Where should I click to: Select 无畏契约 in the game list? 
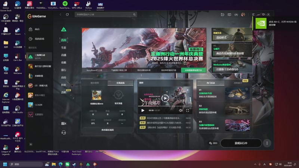pos(39,115)
